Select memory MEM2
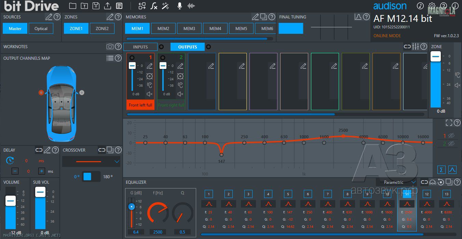The height and width of the screenshot is (239, 462). (163, 29)
